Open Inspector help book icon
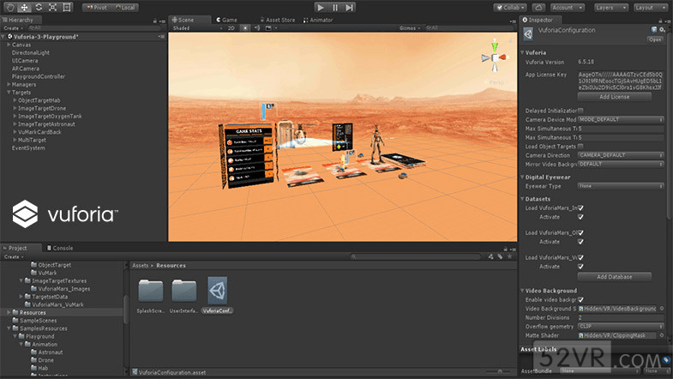Viewport: 673px width, 379px height. [653, 30]
